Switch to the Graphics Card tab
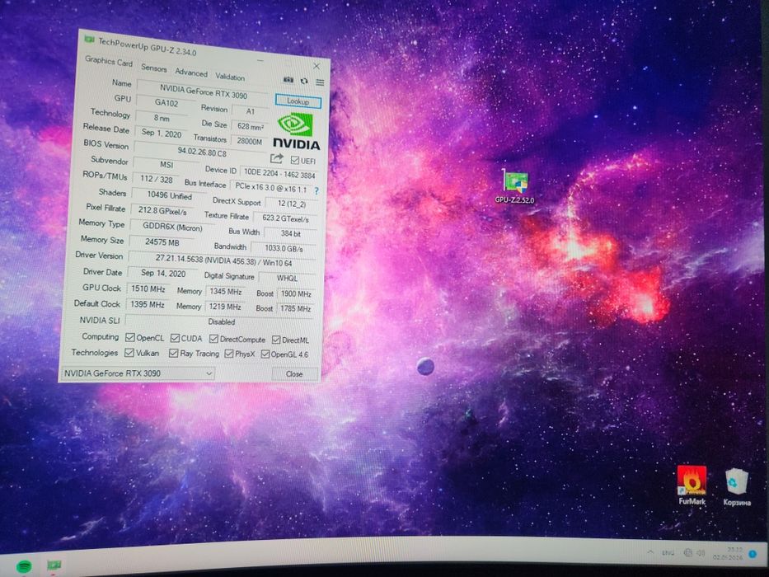 [109, 62]
